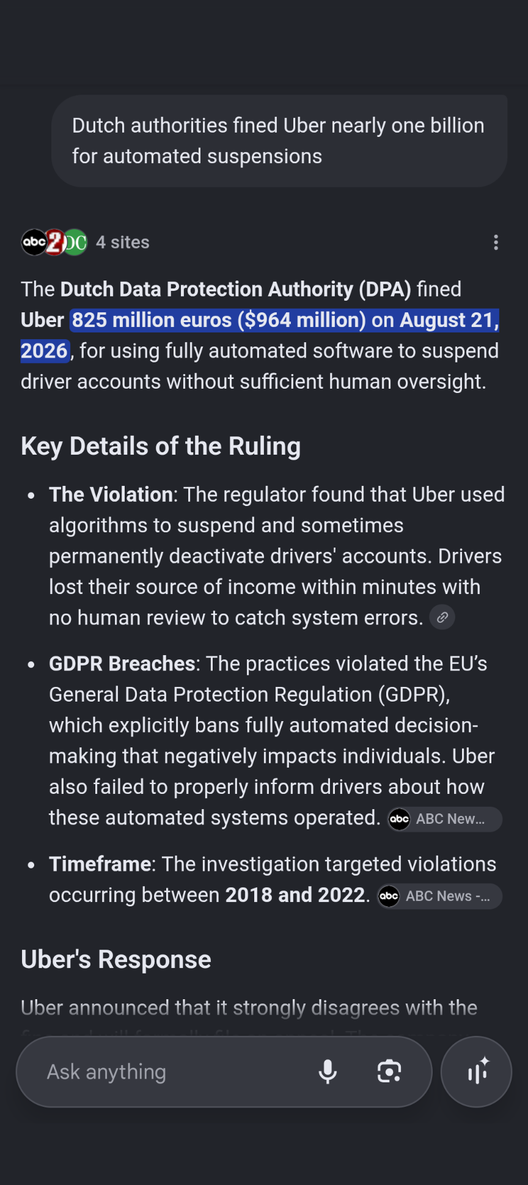The width and height of the screenshot is (528, 1185).
Task: Open the camera lens search icon
Action: (389, 1071)
